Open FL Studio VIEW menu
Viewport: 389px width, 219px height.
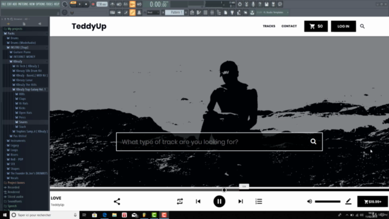pos(32,4)
